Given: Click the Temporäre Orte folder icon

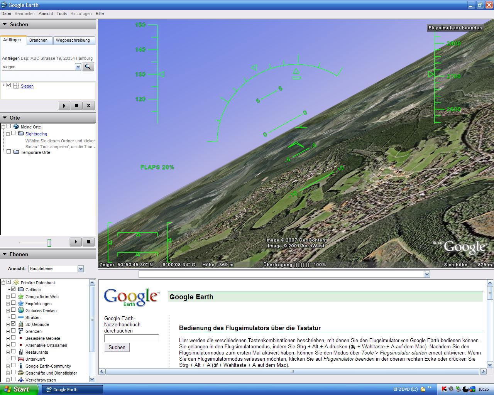Looking at the screenshot, I should (x=16, y=152).
